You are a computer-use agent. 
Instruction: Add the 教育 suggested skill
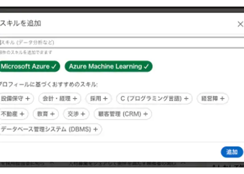[46, 114]
